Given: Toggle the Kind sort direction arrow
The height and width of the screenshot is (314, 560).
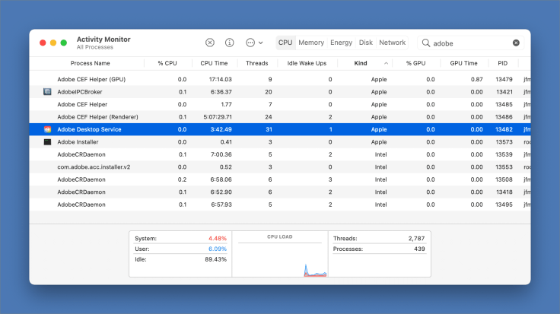Looking at the screenshot, I should tap(386, 63).
